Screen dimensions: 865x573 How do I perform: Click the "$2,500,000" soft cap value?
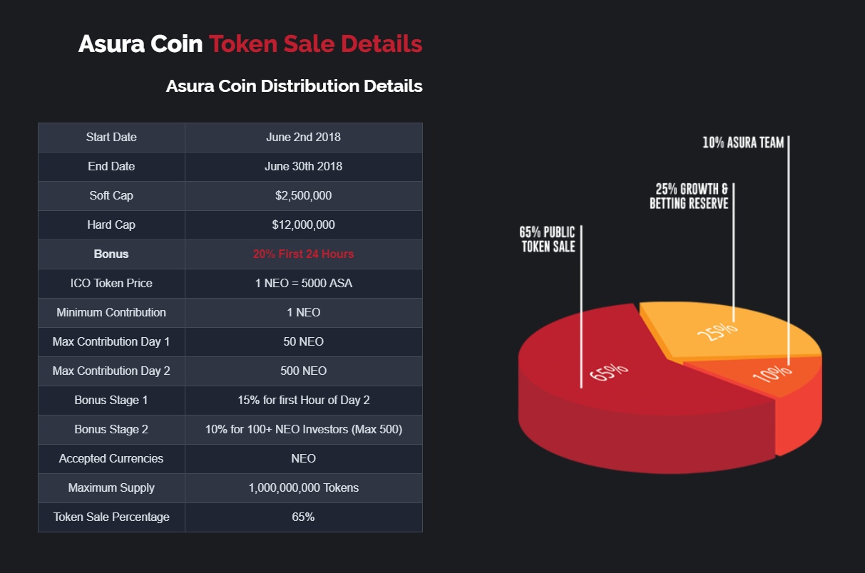(303, 195)
